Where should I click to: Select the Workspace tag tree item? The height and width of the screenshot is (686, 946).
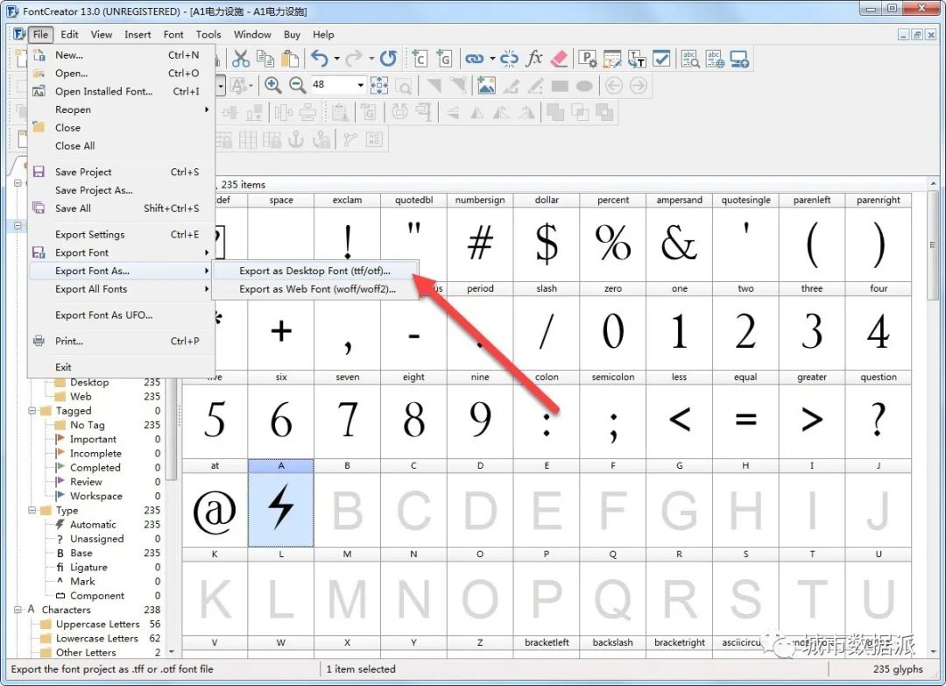pyautogui.click(x=96, y=496)
